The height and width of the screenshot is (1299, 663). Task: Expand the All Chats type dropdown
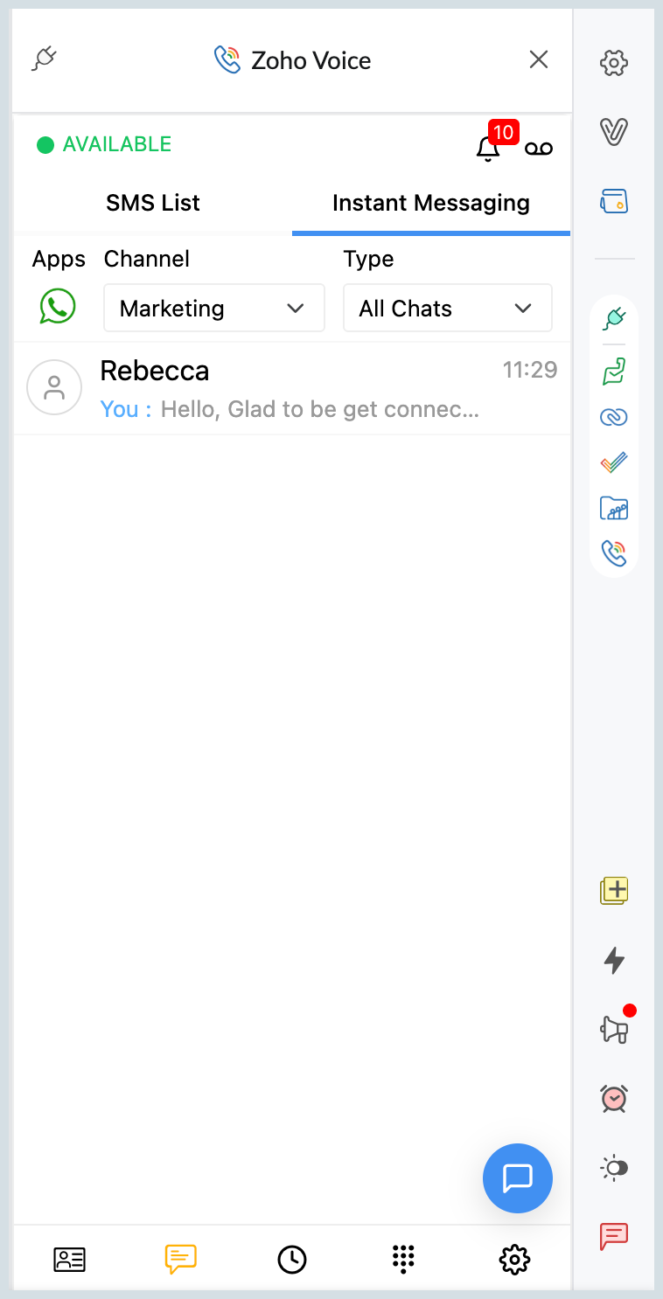447,308
